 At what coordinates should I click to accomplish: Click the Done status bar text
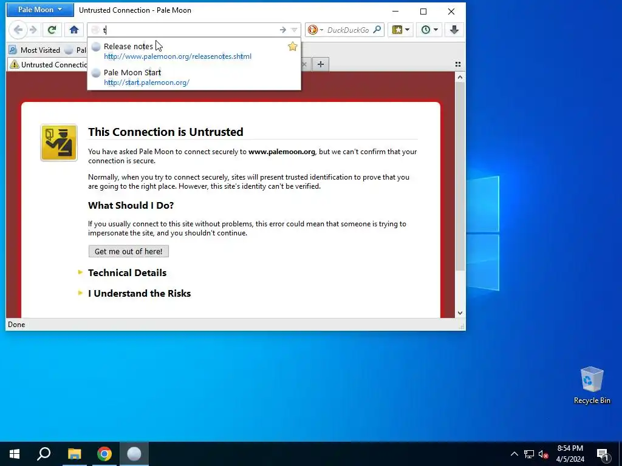[x=16, y=325]
